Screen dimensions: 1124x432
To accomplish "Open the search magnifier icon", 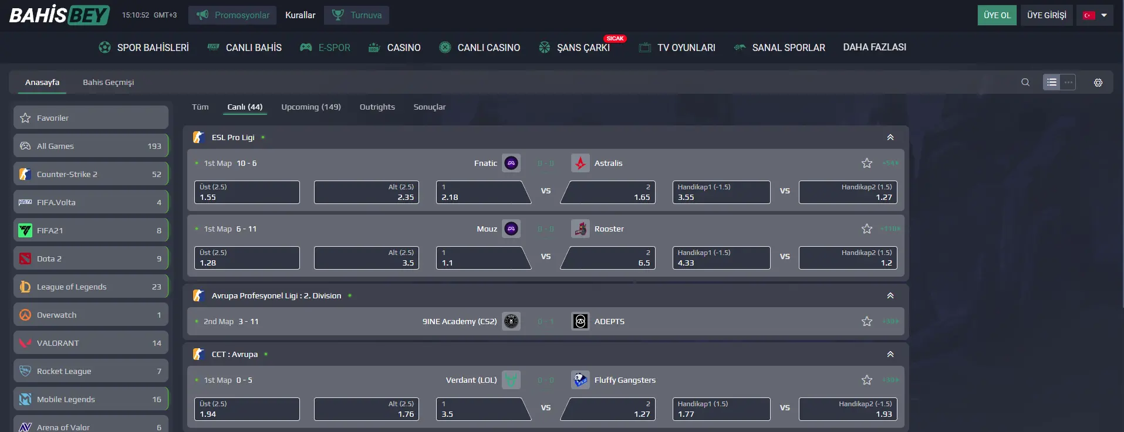I will (1025, 82).
